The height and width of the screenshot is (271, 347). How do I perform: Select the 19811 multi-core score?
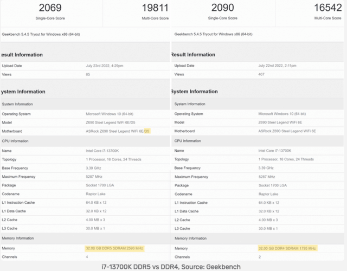[x=155, y=8]
